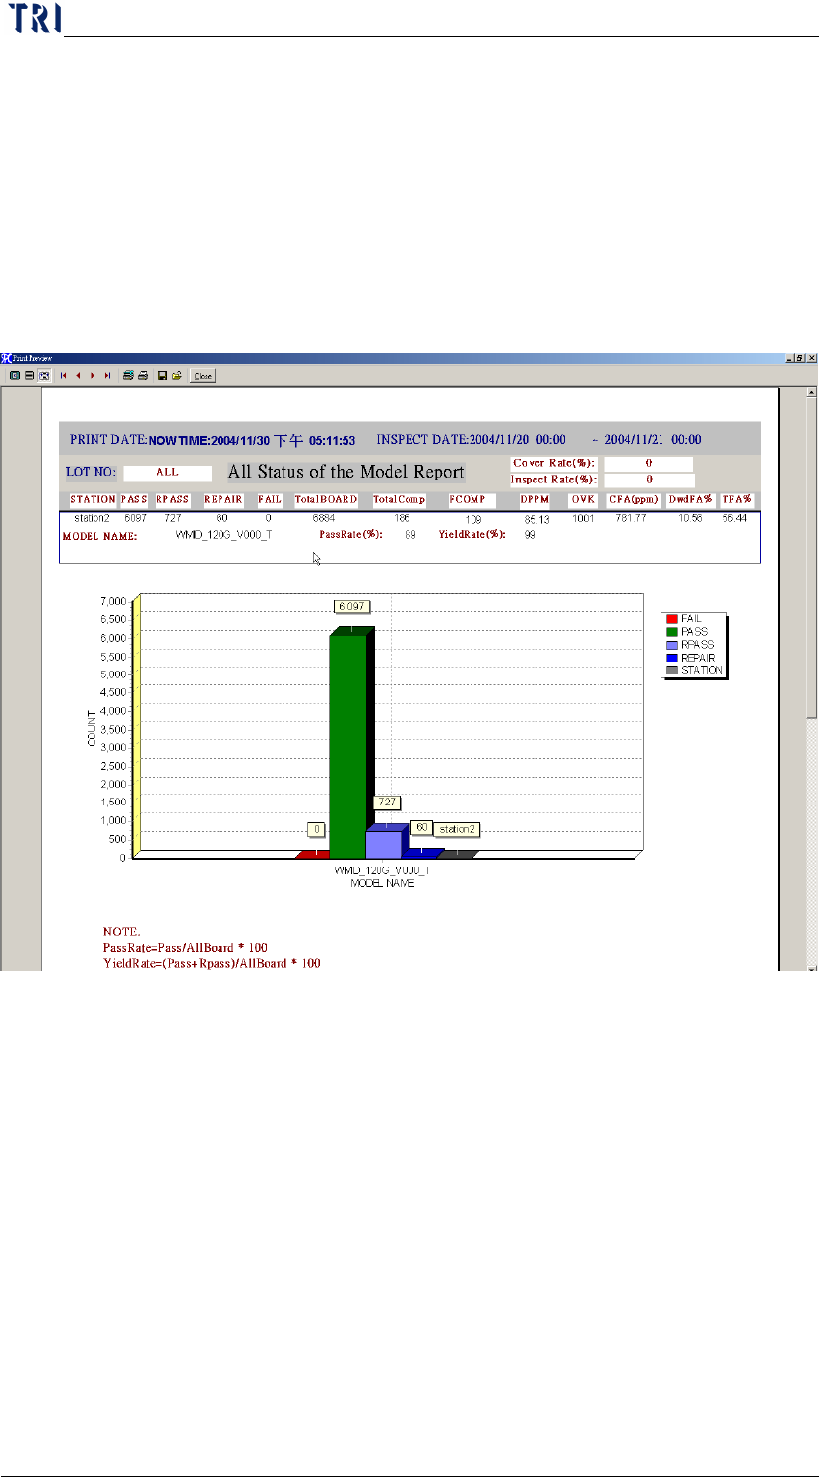This screenshot has height=1477, width=819.
Task: Click the dark blue REPAIR legend swatch
Action: coord(672,658)
